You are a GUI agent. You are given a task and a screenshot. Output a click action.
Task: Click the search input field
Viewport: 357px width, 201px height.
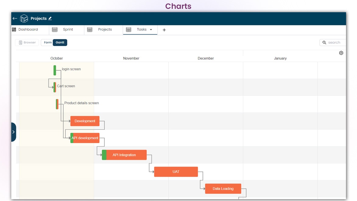333,43
